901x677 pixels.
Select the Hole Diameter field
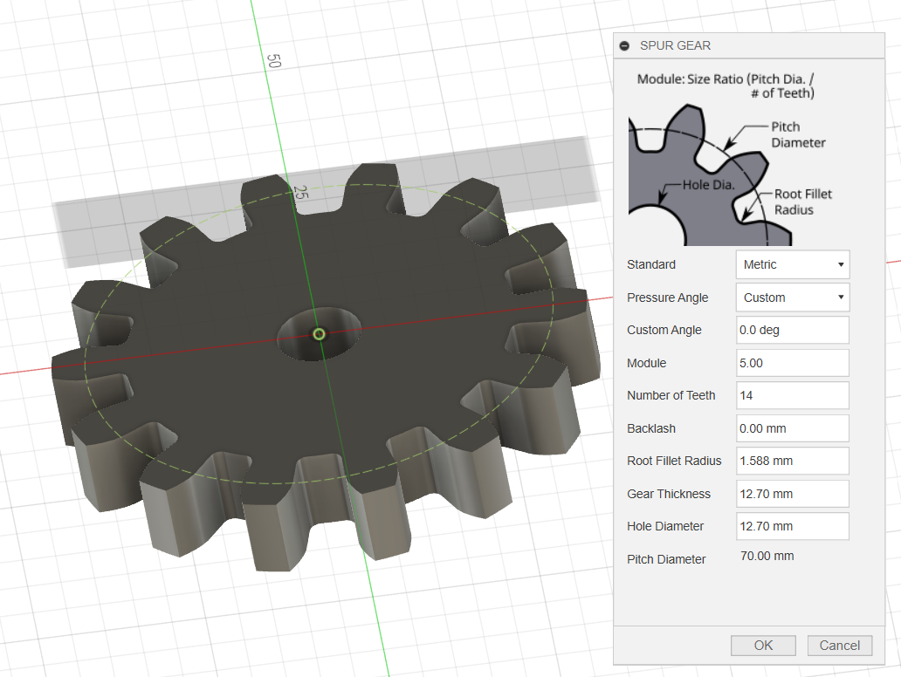(793, 526)
